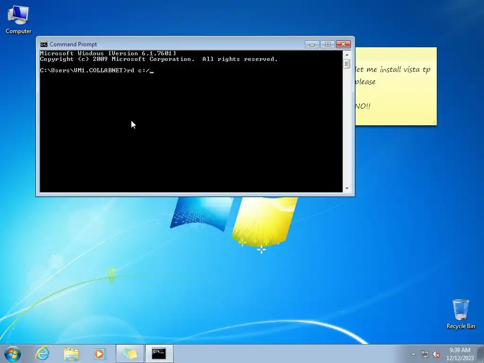This screenshot has height=363, width=484.
Task: Click 'NO!!' on the sticky note
Action: click(363, 106)
